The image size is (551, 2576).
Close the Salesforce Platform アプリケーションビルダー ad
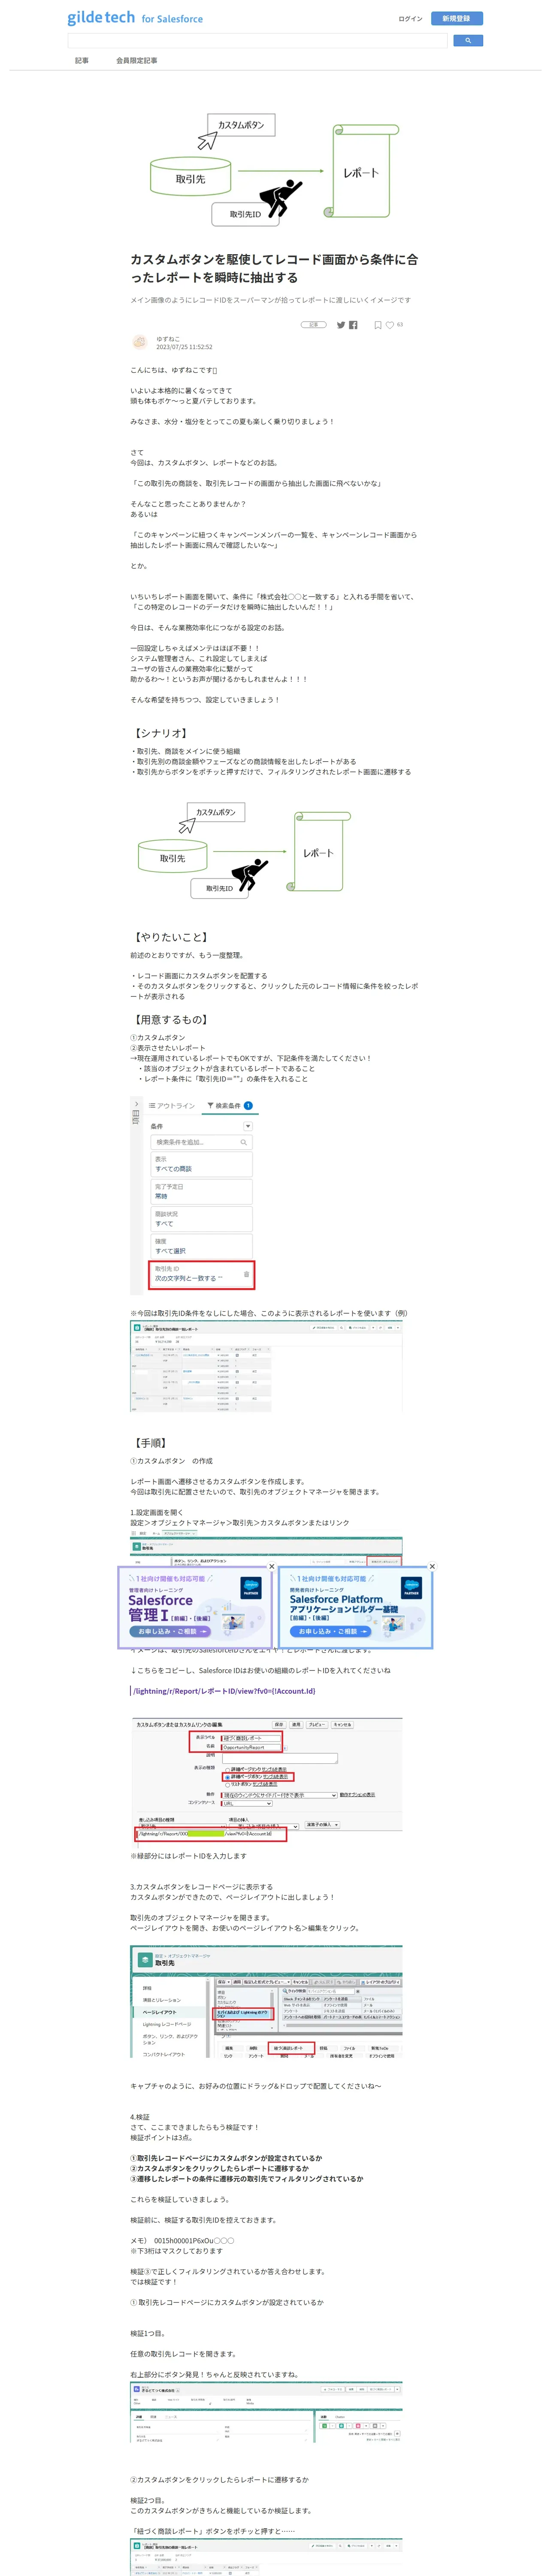[432, 1566]
